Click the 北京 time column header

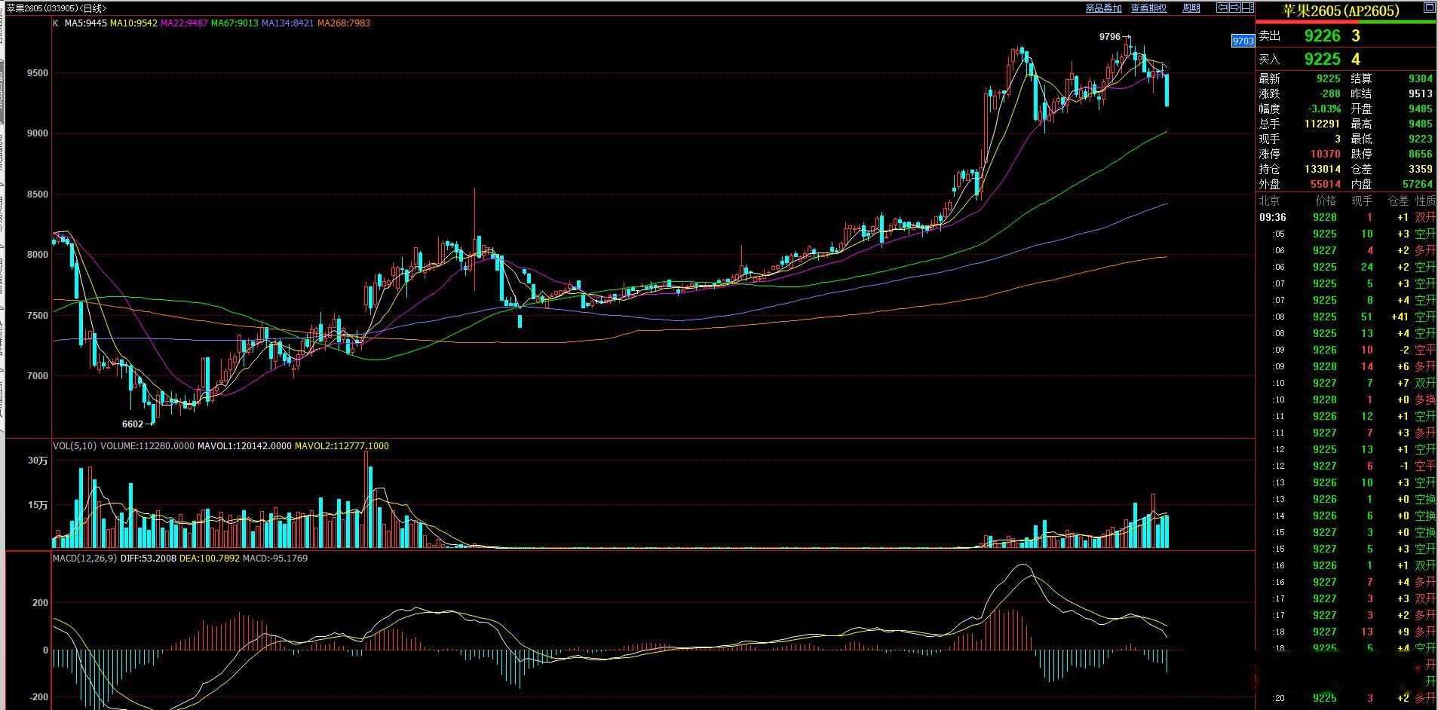[x=1270, y=201]
